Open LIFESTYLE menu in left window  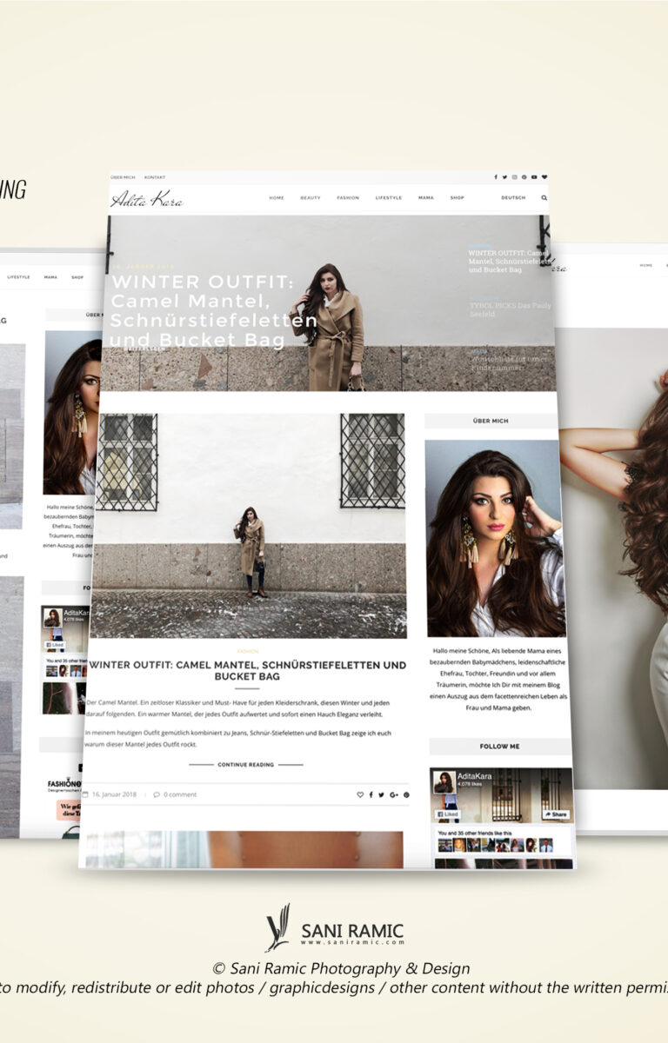tap(18, 277)
